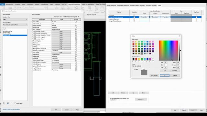Open the Systems ribbon tab

point(17,4)
